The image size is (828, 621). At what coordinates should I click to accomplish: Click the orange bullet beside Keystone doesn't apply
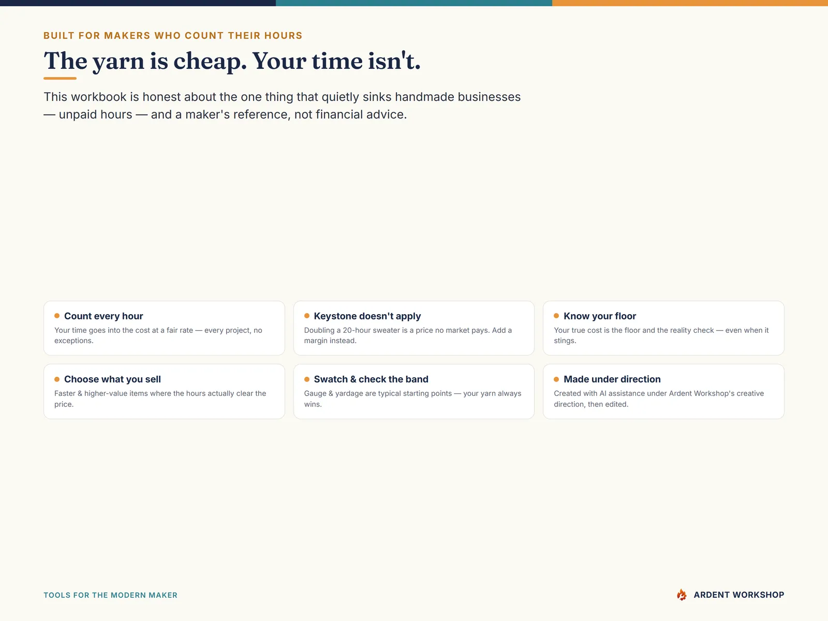coord(307,316)
